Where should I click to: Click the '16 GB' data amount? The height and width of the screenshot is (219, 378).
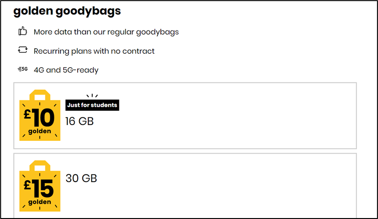coord(79,121)
